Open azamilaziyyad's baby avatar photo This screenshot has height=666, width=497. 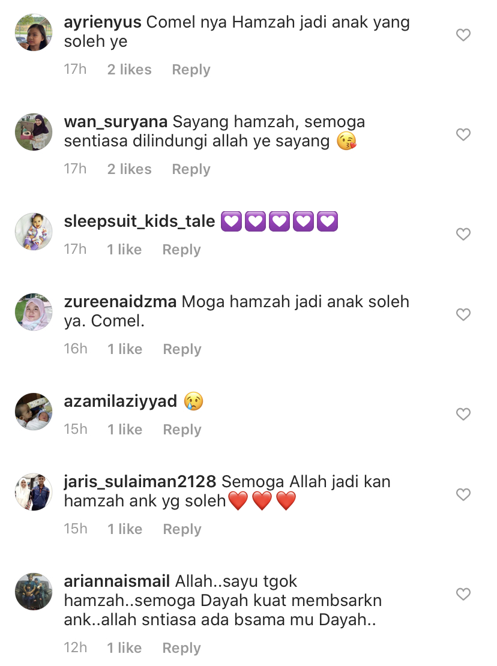point(34,412)
